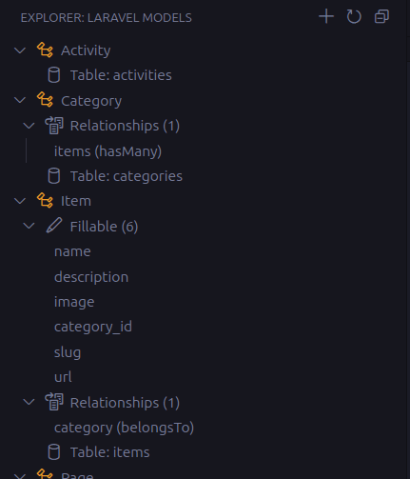Select the slug fillable field
Image resolution: width=410 pixels, height=479 pixels.
coord(68,352)
